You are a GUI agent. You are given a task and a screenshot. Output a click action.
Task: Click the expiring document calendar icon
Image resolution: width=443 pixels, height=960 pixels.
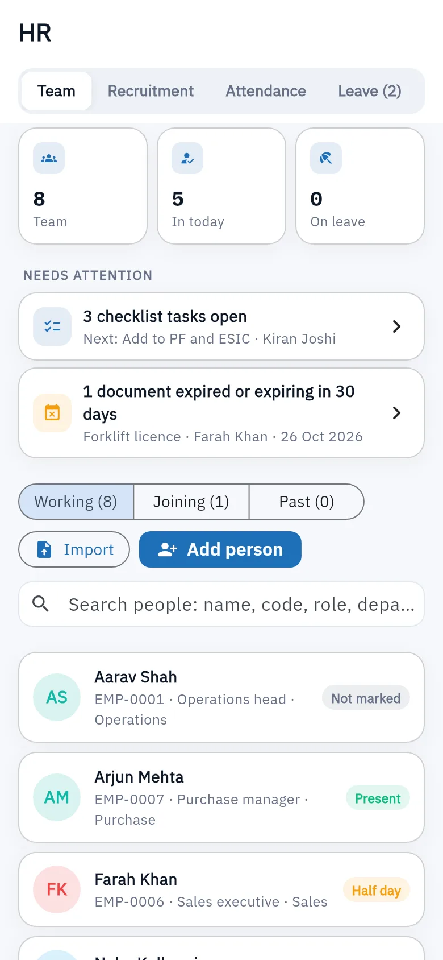pyautogui.click(x=52, y=413)
